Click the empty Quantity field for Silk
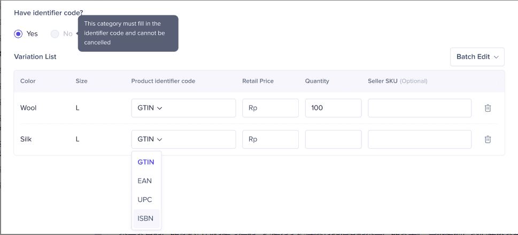Image resolution: width=518 pixels, height=235 pixels. point(334,139)
